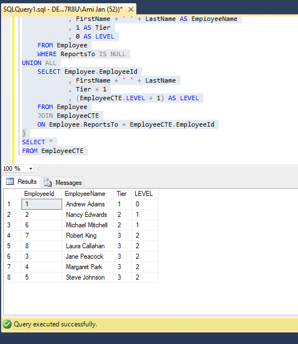Click the Results grid icon
This screenshot has width=298, height=344.
(10, 182)
